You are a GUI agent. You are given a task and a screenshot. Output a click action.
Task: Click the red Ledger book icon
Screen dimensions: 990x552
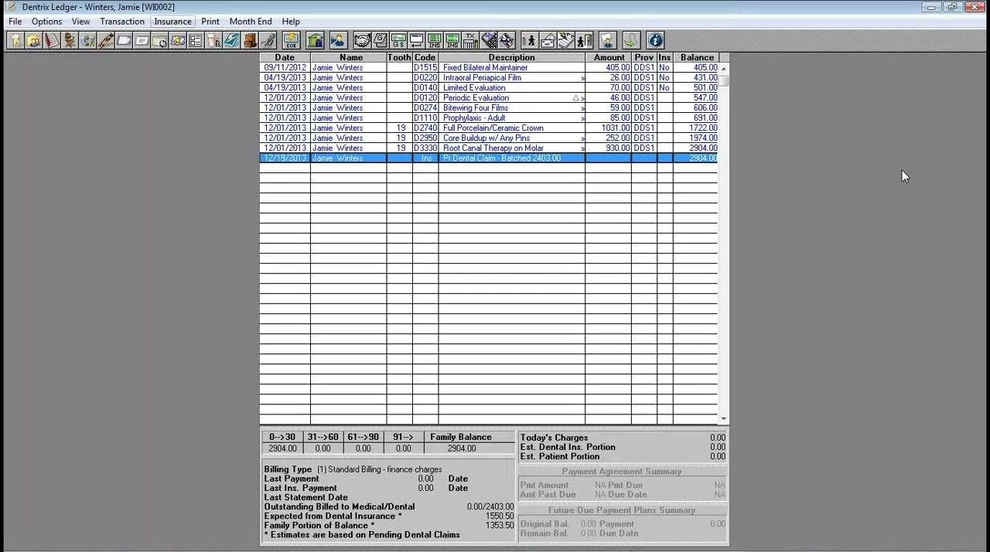tap(52, 40)
